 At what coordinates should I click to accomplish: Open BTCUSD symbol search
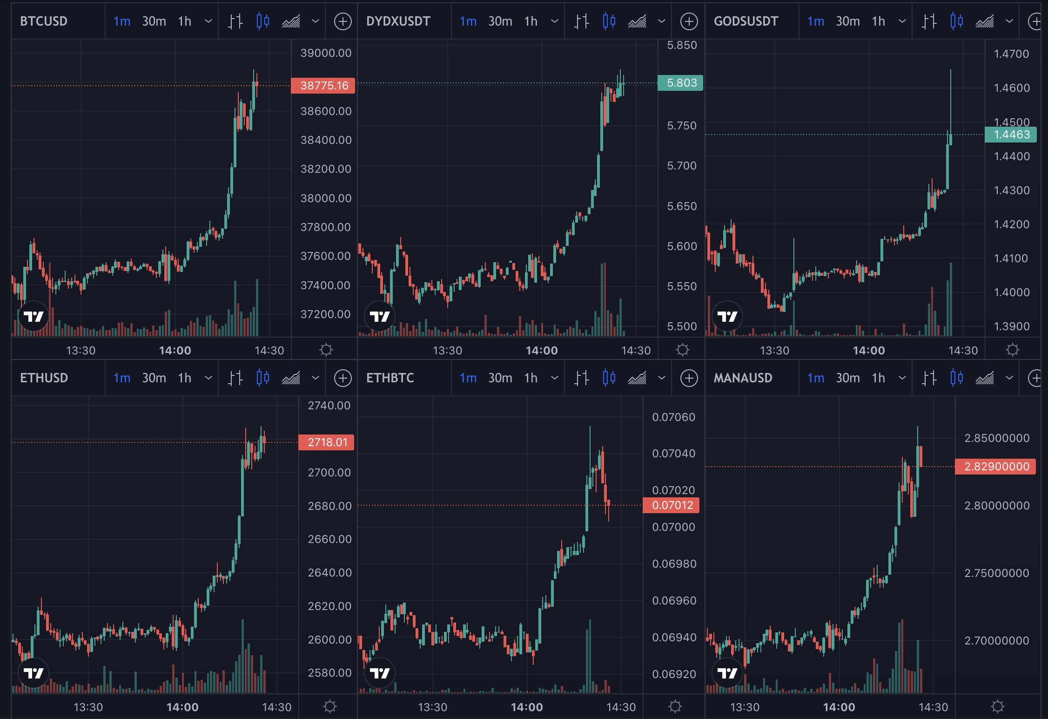click(44, 21)
